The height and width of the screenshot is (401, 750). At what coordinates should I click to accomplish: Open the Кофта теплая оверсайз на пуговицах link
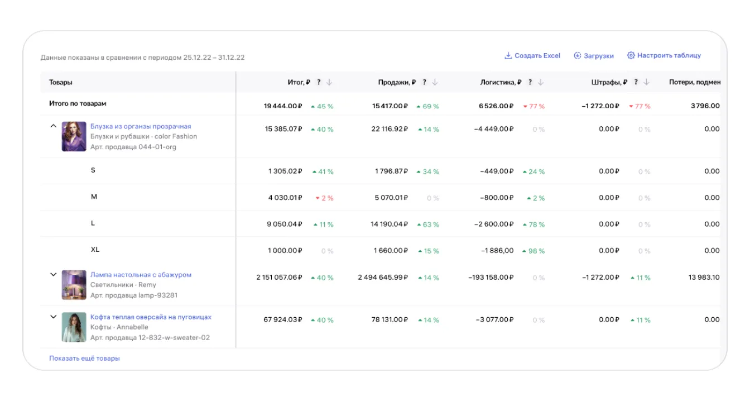coord(151,317)
